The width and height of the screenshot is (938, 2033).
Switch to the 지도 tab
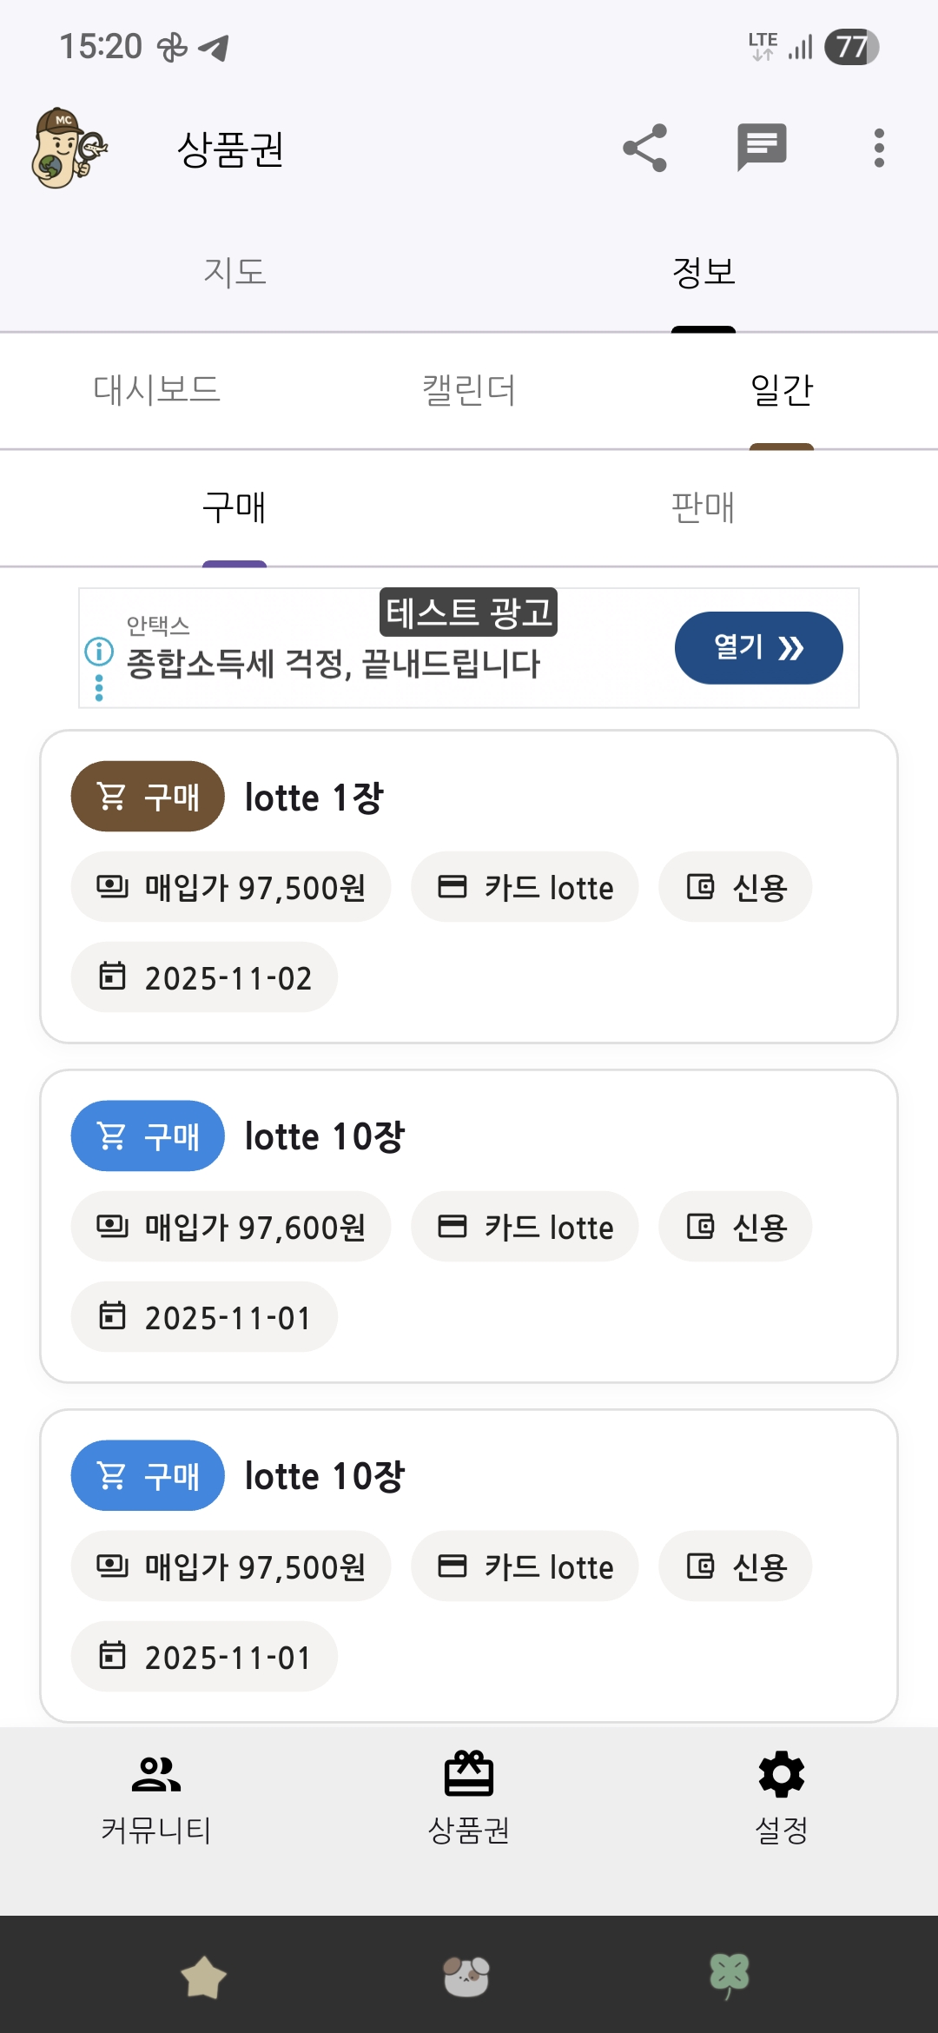click(x=234, y=272)
